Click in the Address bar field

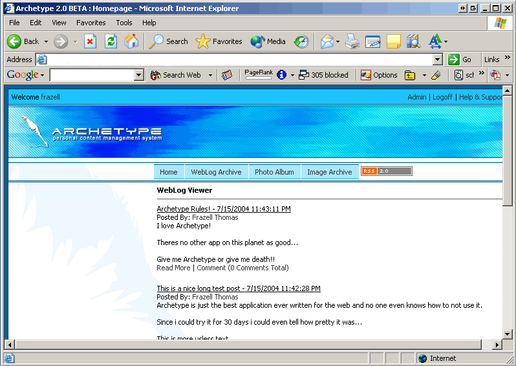coord(239,59)
